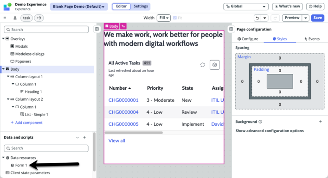This screenshot has width=328, height=178.
Task: Open Blank Page Demo (Default) dropdown
Action: click(x=79, y=6)
